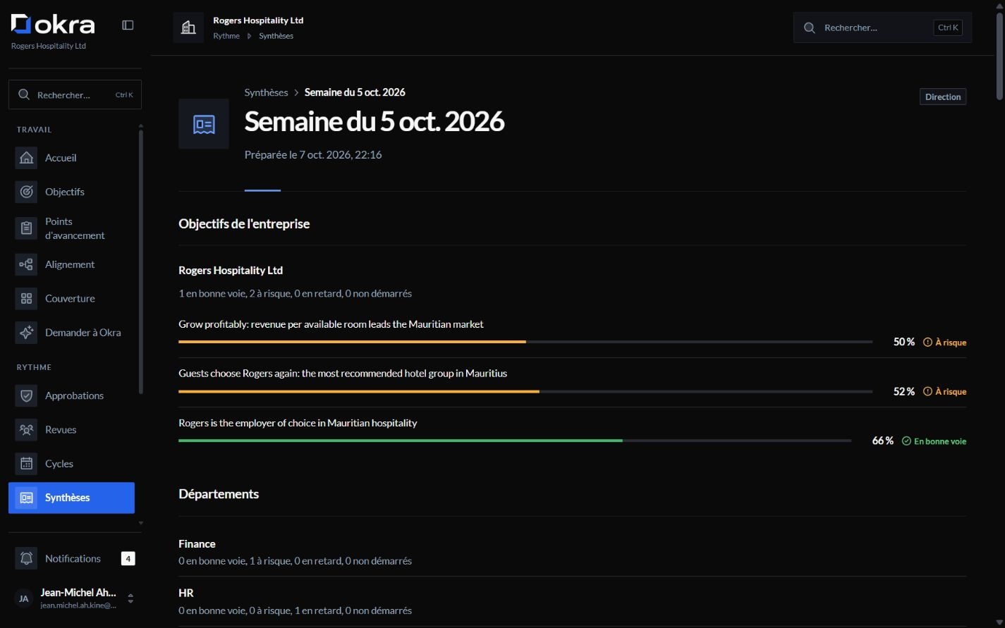Open the Alignement hierarchy icon
Viewport: 1005px width, 628px height.
click(x=26, y=264)
